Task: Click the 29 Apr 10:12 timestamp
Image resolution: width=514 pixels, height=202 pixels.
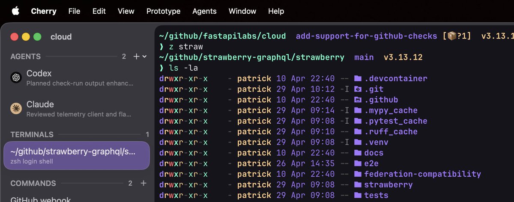Action: (x=305, y=89)
